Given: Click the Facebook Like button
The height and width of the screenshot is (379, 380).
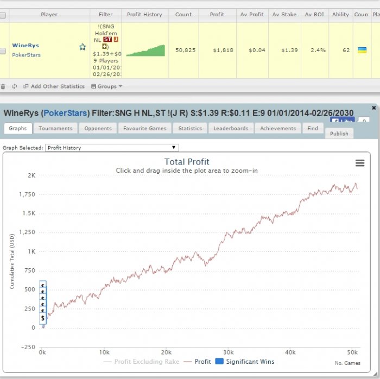Looking at the screenshot, I should click(x=342, y=119).
